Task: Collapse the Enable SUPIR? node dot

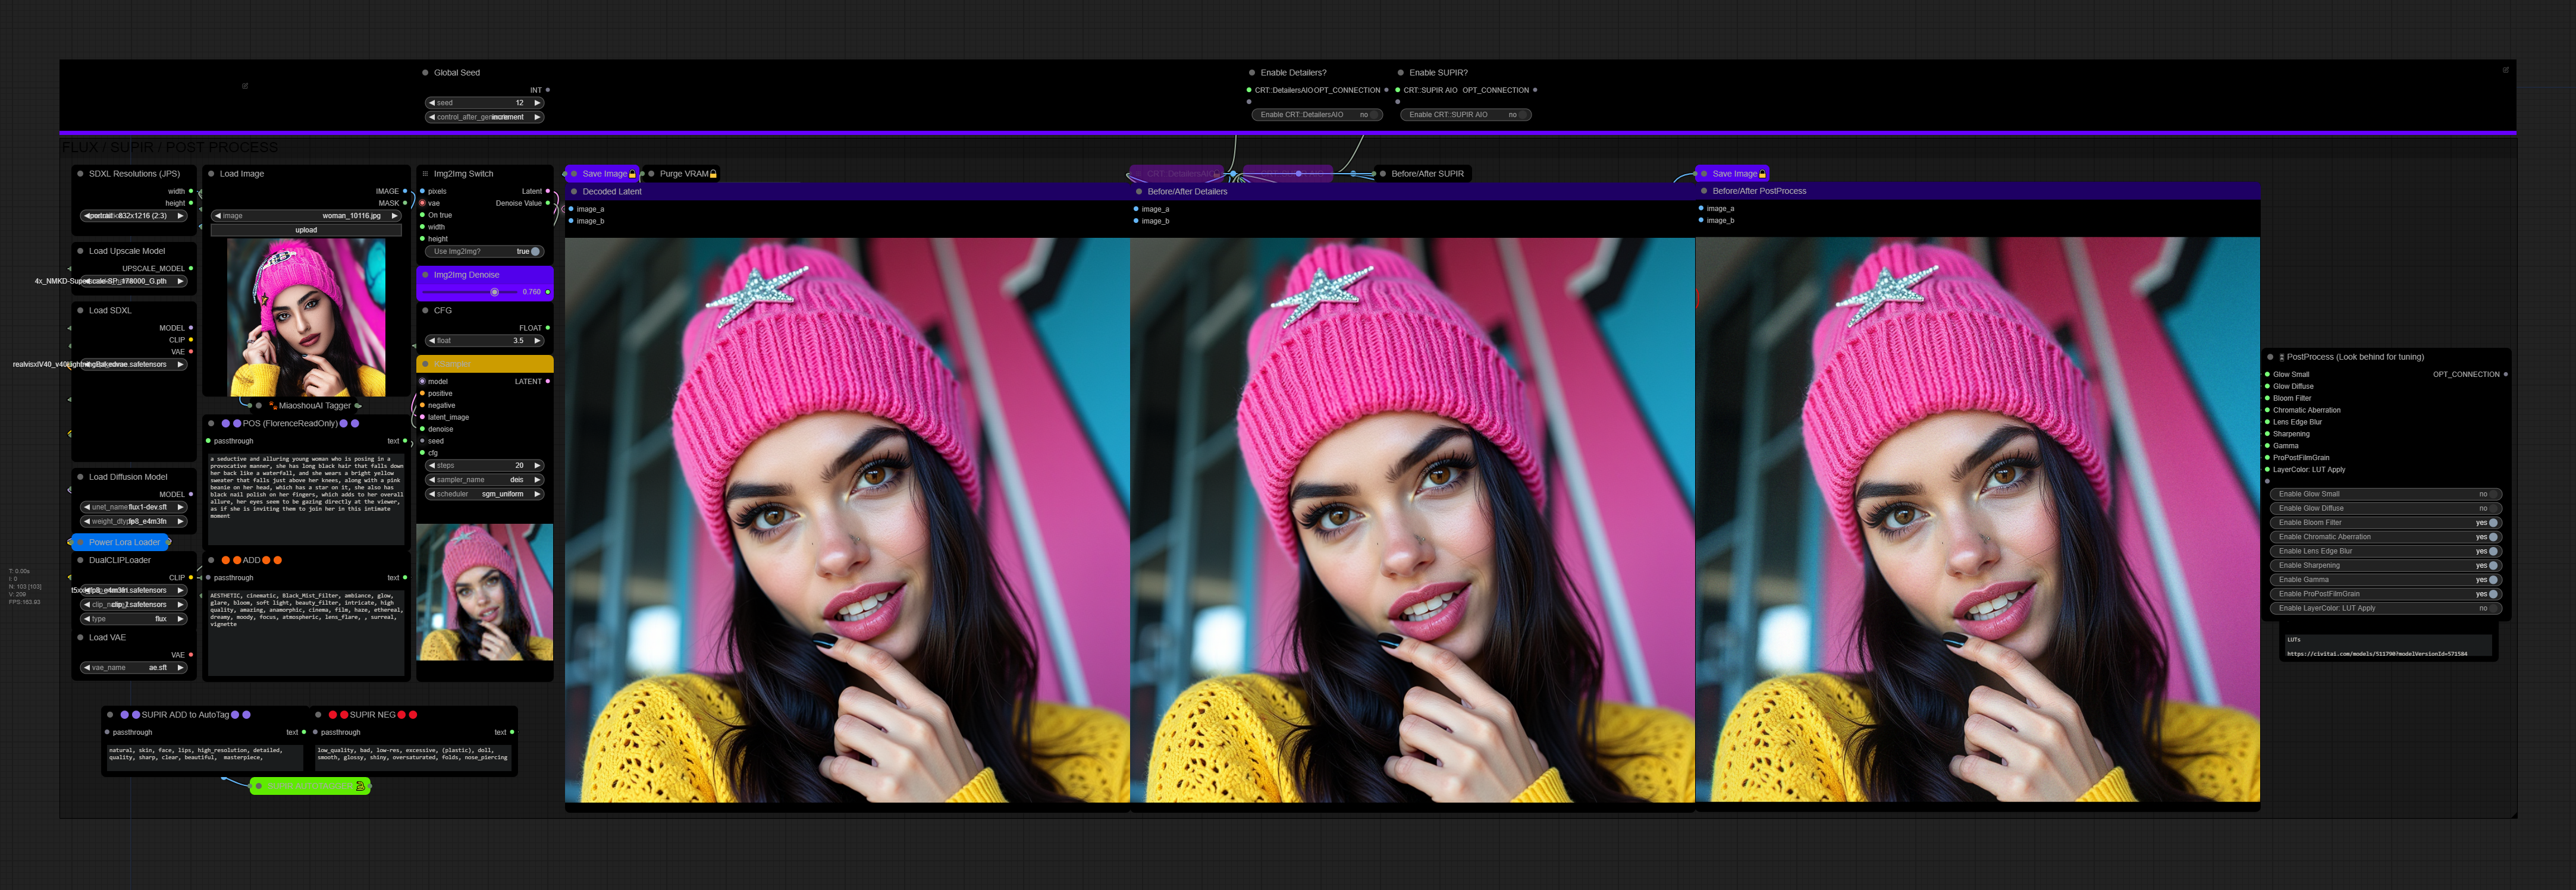Action: click(x=1400, y=73)
